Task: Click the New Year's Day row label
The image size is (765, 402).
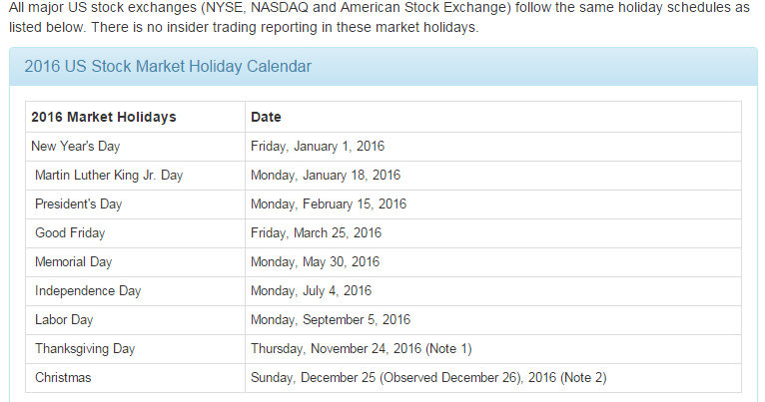Action: tap(76, 146)
